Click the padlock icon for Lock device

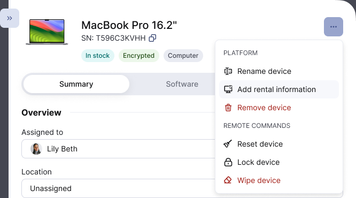pyautogui.click(x=228, y=162)
